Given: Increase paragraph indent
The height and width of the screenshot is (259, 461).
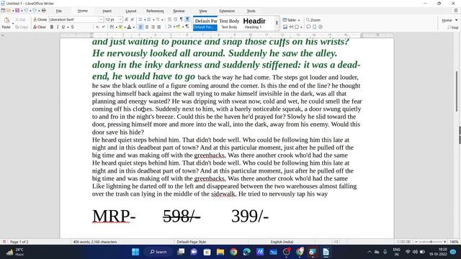Looking at the screenshot, I should pos(169,19).
